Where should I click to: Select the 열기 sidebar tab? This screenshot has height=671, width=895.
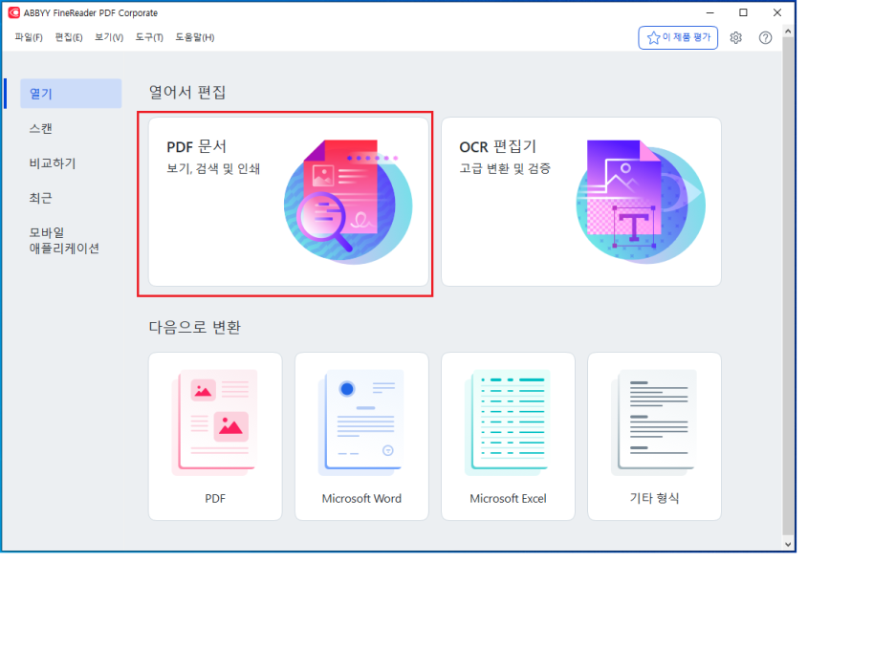(71, 94)
